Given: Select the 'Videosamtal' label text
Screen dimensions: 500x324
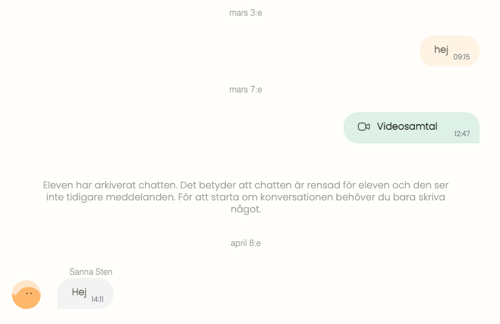Looking at the screenshot, I should pos(407,127).
